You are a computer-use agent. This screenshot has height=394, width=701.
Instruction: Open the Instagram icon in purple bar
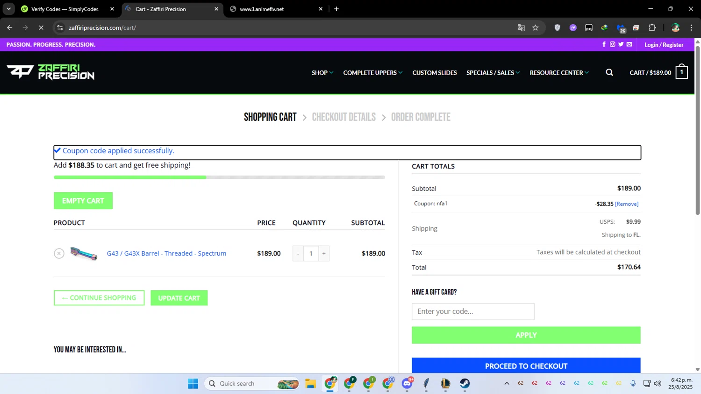[x=612, y=44]
